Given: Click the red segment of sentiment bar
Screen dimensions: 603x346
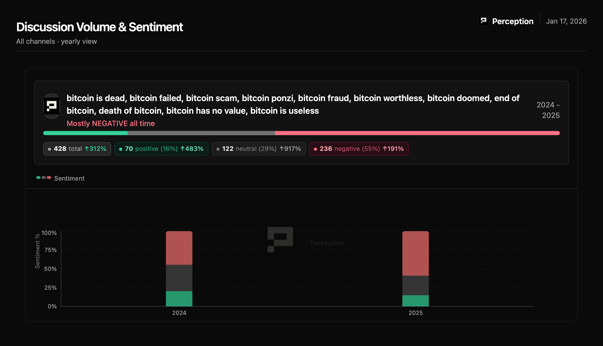Looking at the screenshot, I should pos(417,133).
